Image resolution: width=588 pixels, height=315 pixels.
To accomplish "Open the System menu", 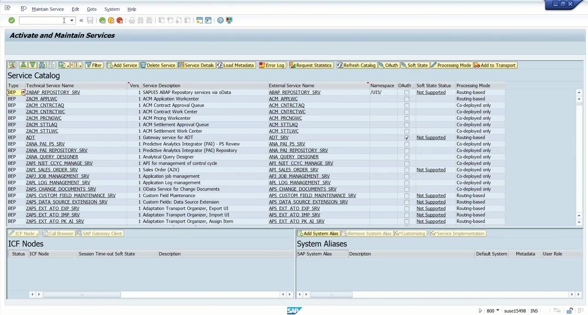I will click(x=112, y=9).
